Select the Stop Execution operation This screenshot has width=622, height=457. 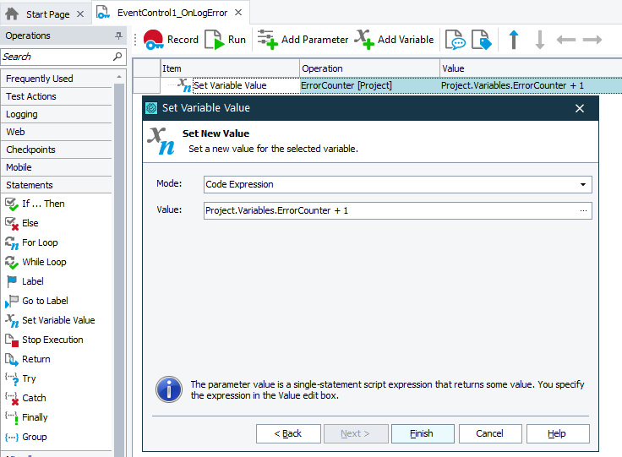tap(52, 340)
